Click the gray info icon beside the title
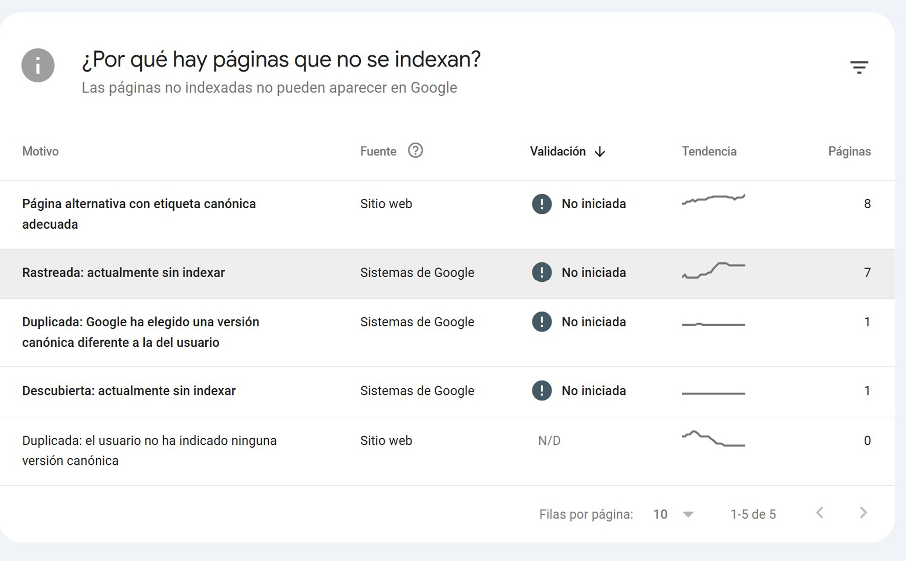 tap(38, 65)
